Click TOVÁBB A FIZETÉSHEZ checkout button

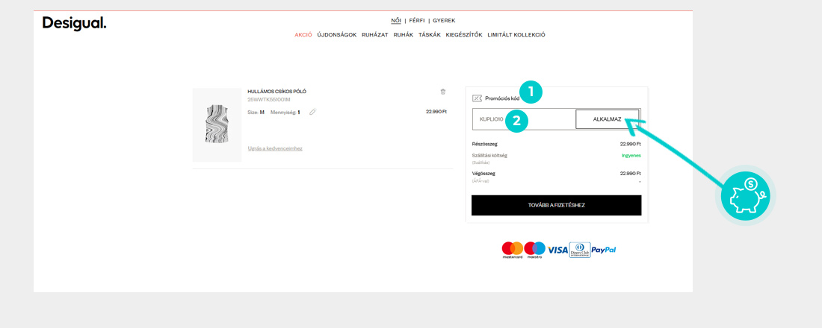tap(556, 206)
